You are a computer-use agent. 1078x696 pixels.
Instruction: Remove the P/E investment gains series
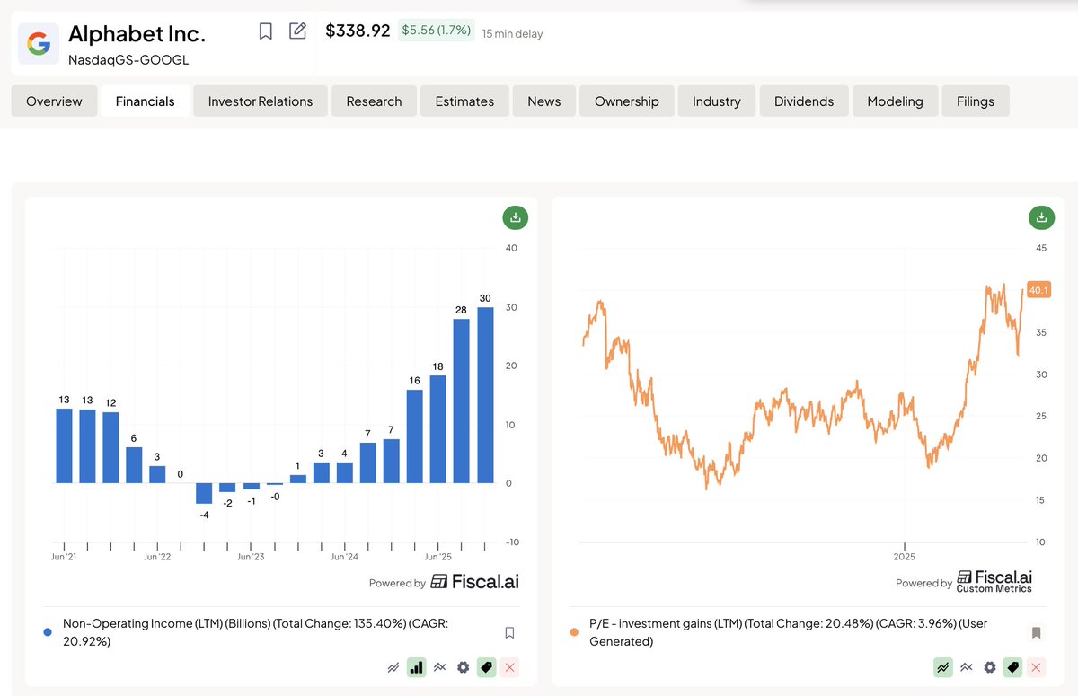[x=1036, y=667]
